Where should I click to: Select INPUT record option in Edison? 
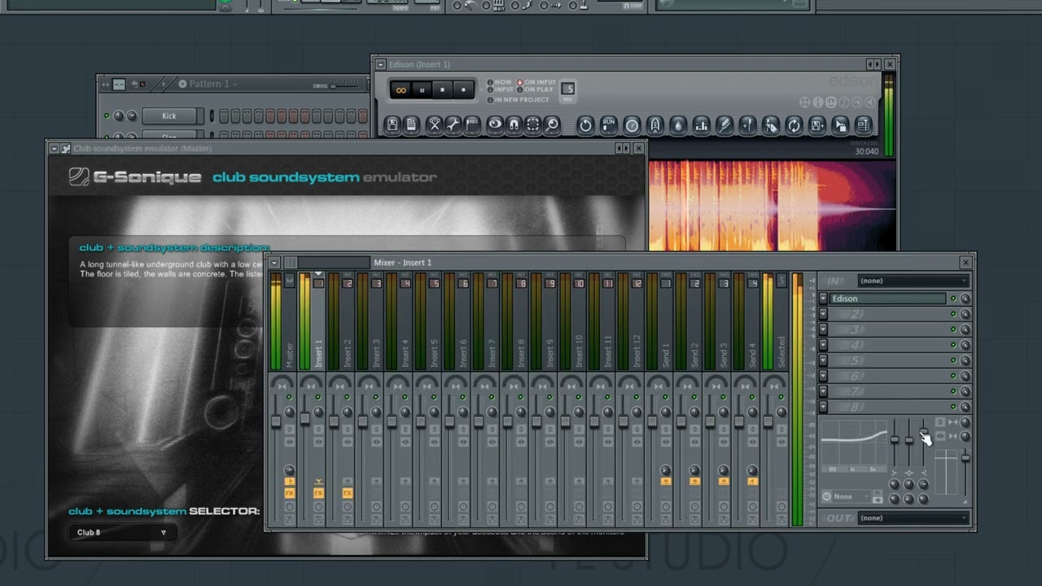point(501,90)
